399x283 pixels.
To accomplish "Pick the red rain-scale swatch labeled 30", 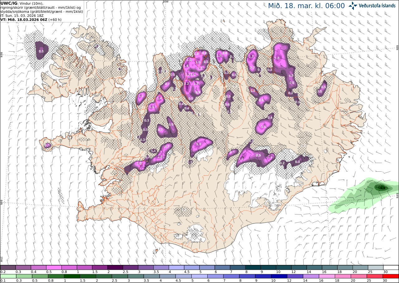I will click(390, 276).
